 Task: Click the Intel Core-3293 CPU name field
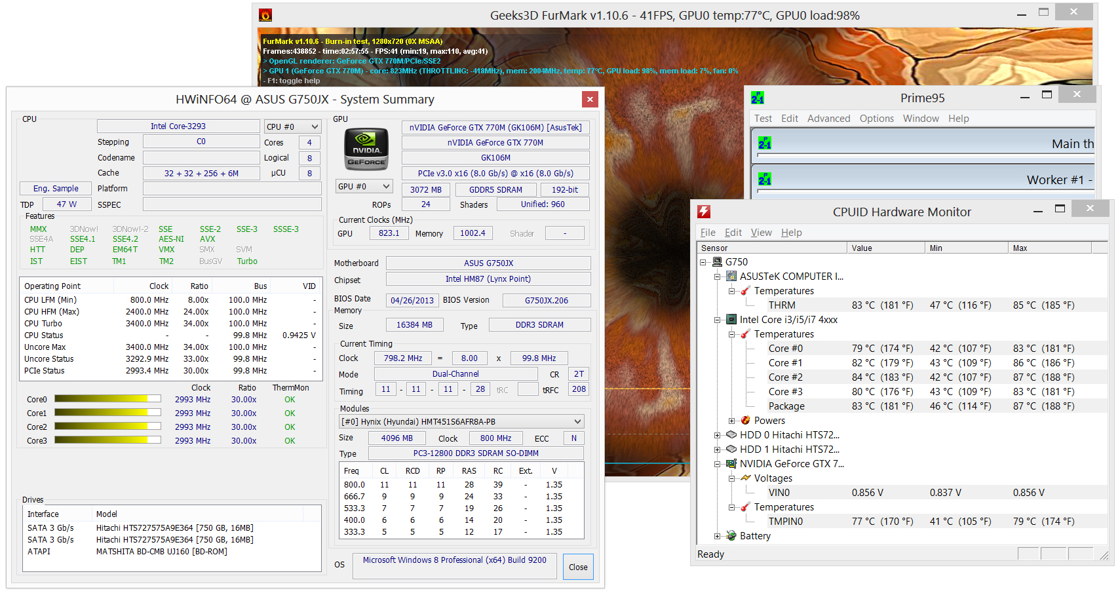pyautogui.click(x=178, y=126)
